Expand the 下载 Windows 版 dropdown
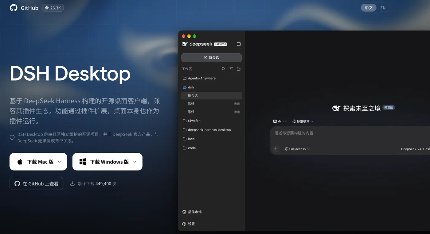The image size is (430, 234). coord(135,162)
